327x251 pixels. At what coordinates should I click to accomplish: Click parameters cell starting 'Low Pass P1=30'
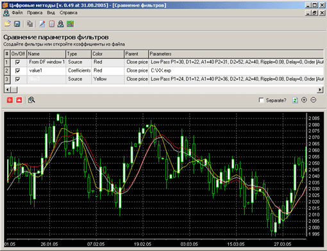236,62
